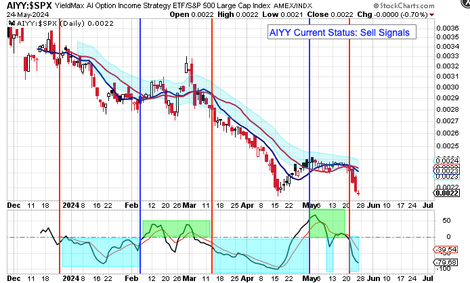470x283 pixels.
Task: Click the 2024 label on the top date axis
Action: [70, 203]
